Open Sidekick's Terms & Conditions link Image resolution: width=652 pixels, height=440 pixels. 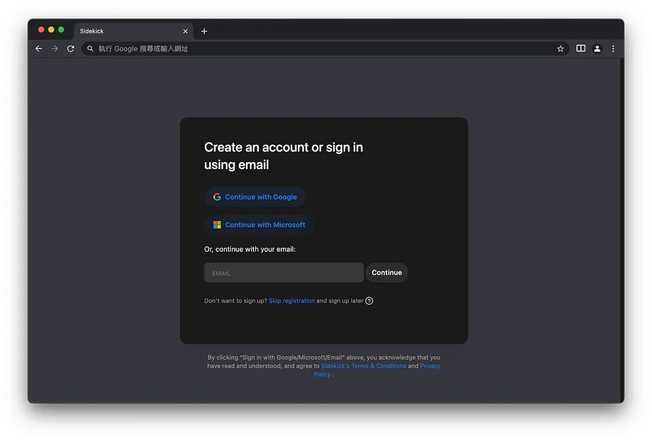click(363, 366)
